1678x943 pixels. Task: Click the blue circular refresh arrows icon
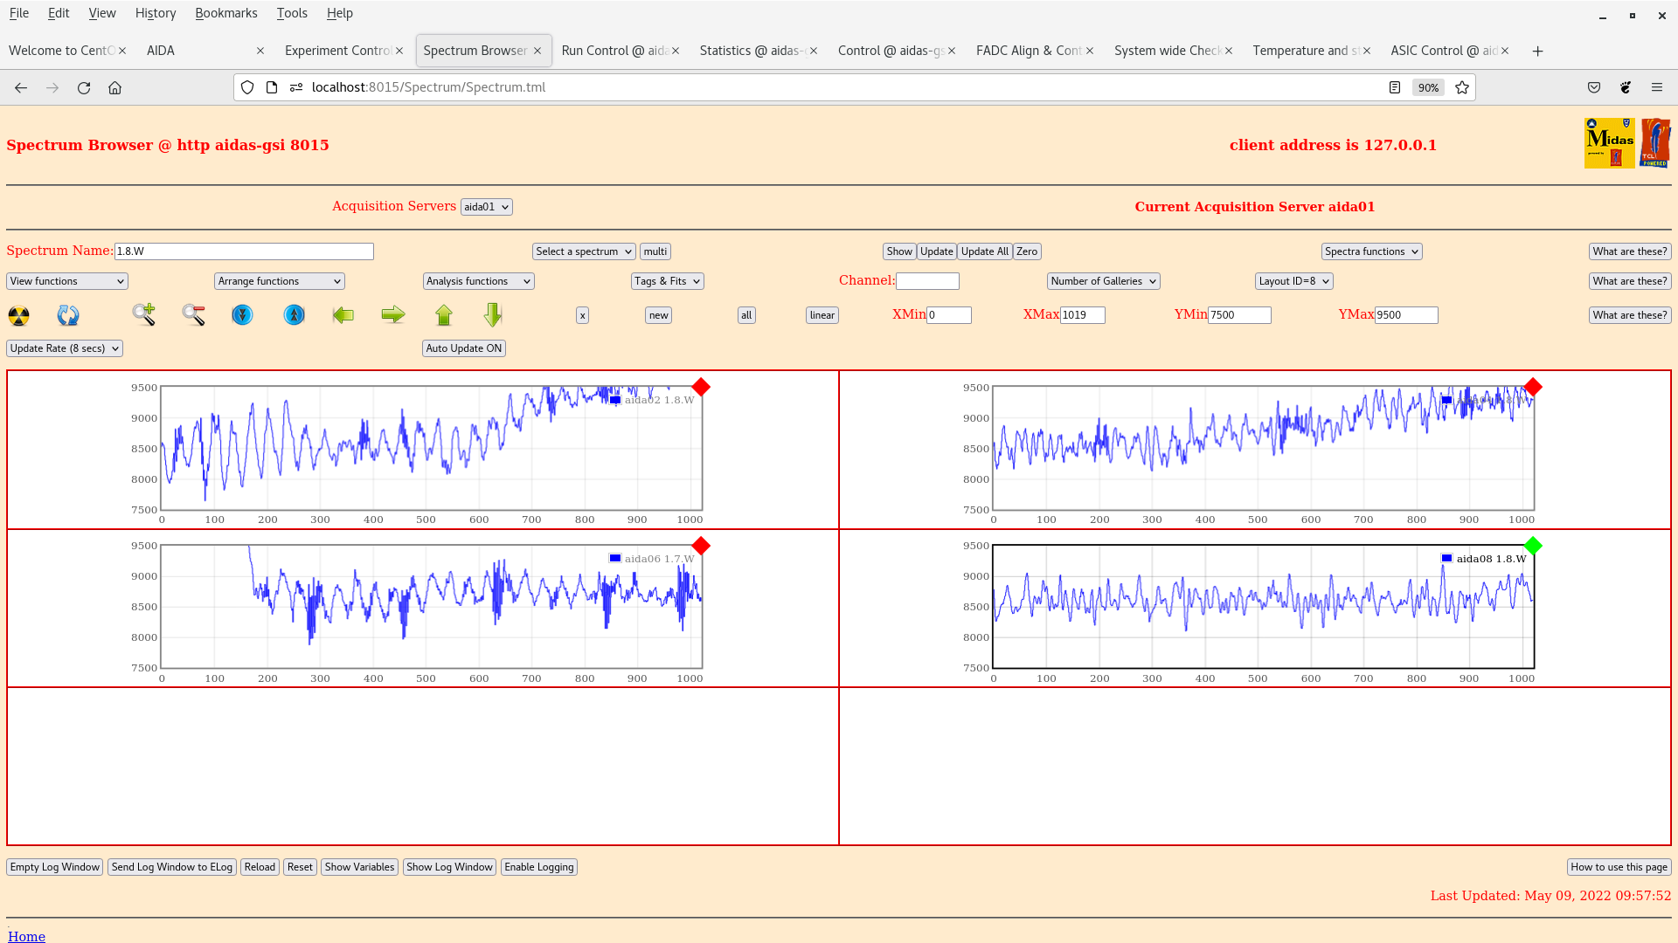(68, 315)
